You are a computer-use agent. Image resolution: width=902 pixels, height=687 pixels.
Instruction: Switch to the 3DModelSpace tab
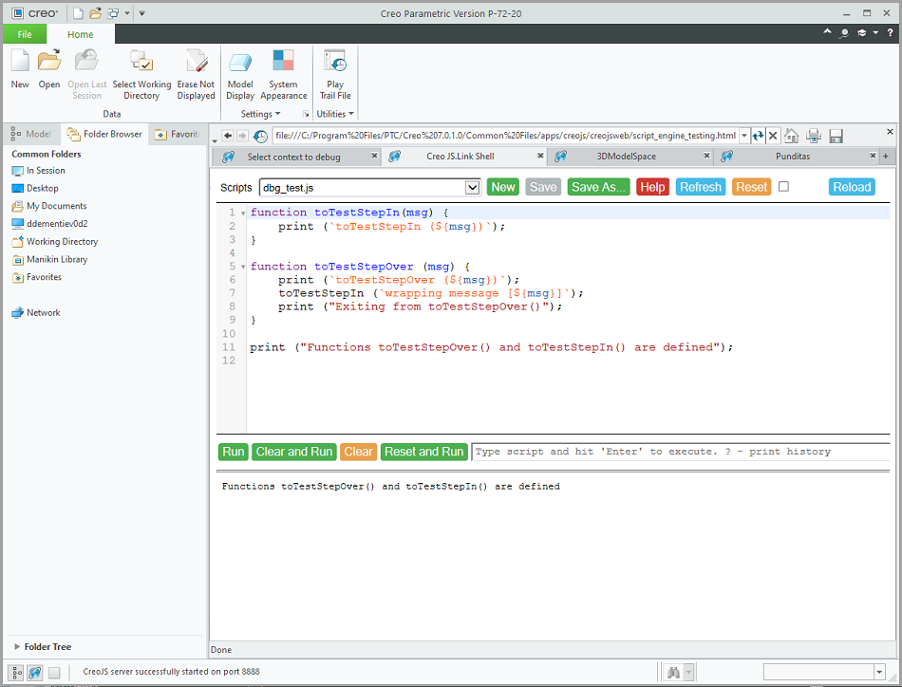626,157
